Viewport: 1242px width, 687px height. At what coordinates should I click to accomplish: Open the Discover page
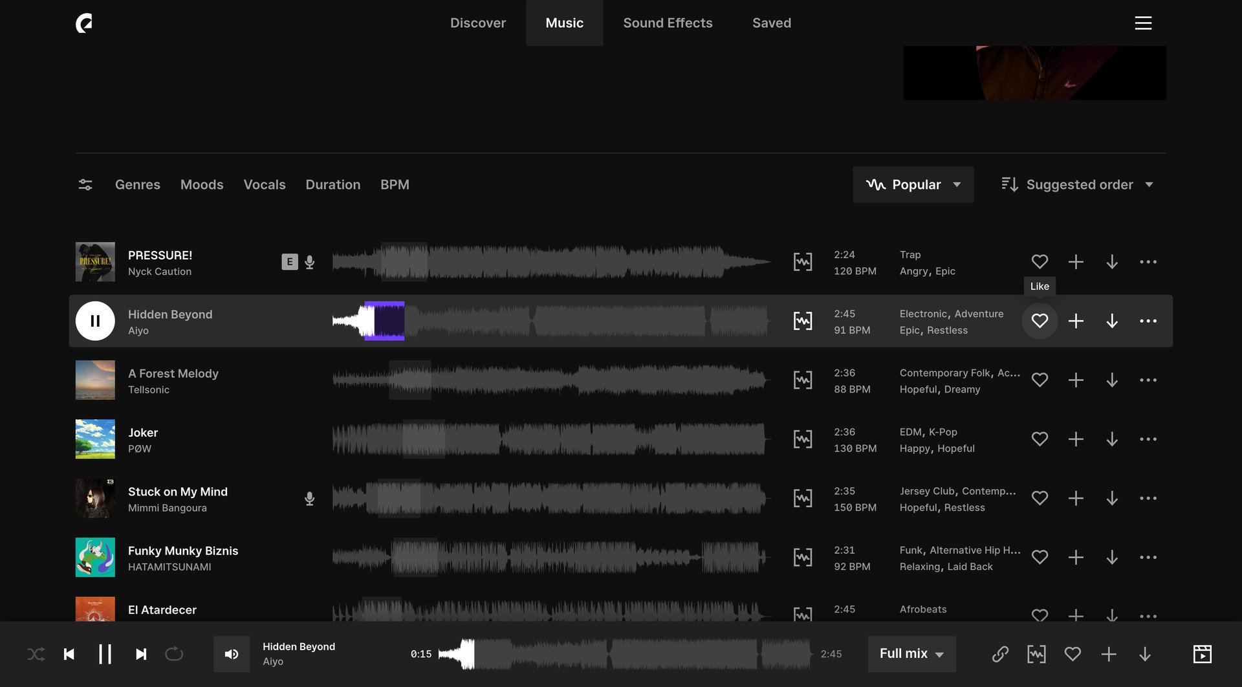[478, 23]
